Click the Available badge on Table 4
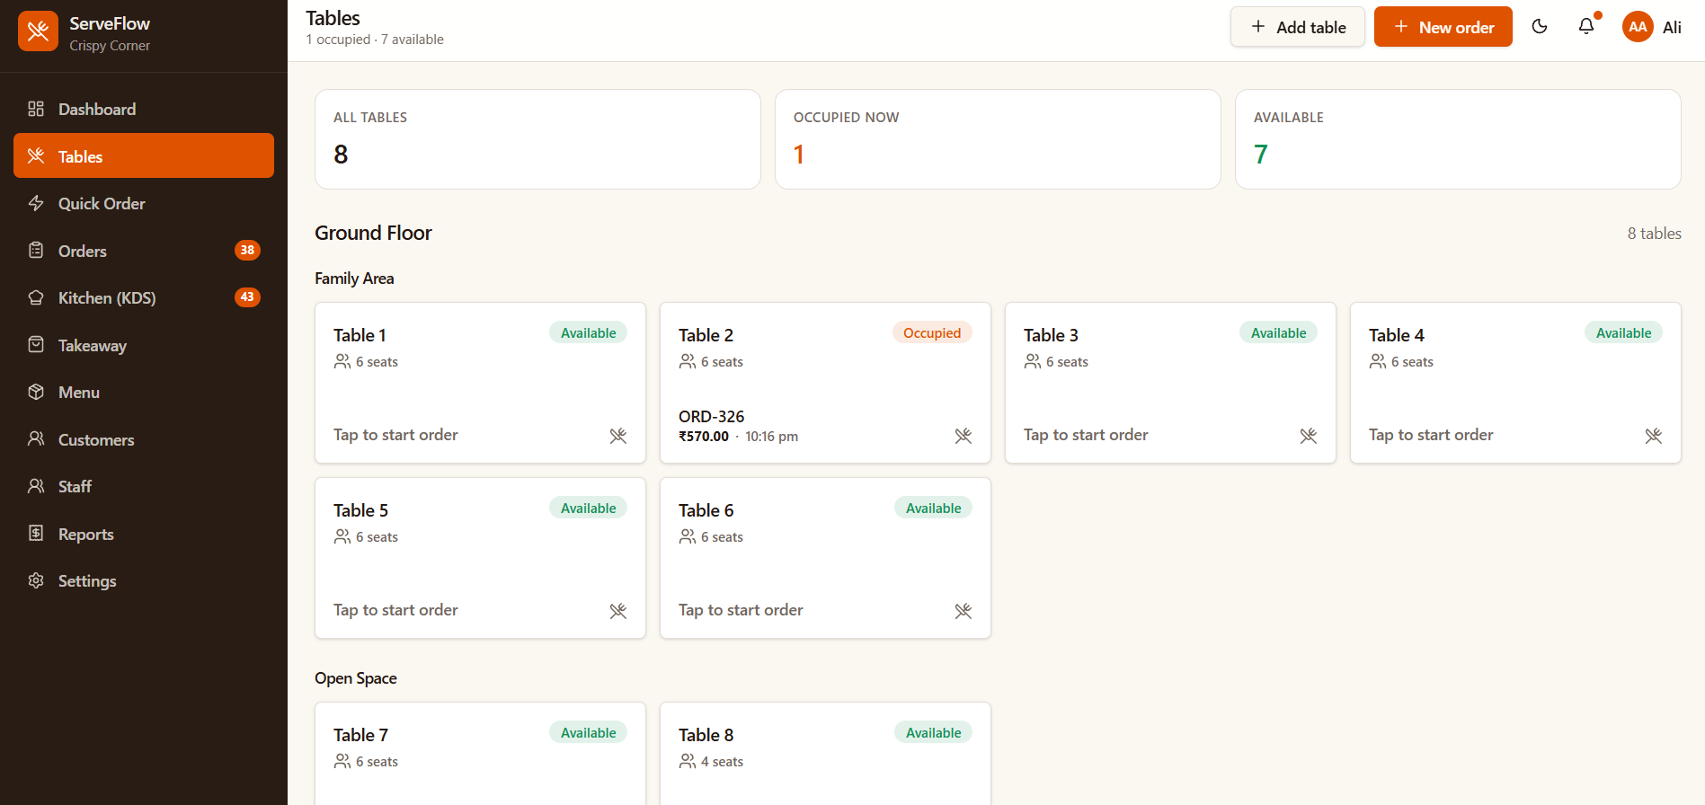 pyautogui.click(x=1623, y=332)
